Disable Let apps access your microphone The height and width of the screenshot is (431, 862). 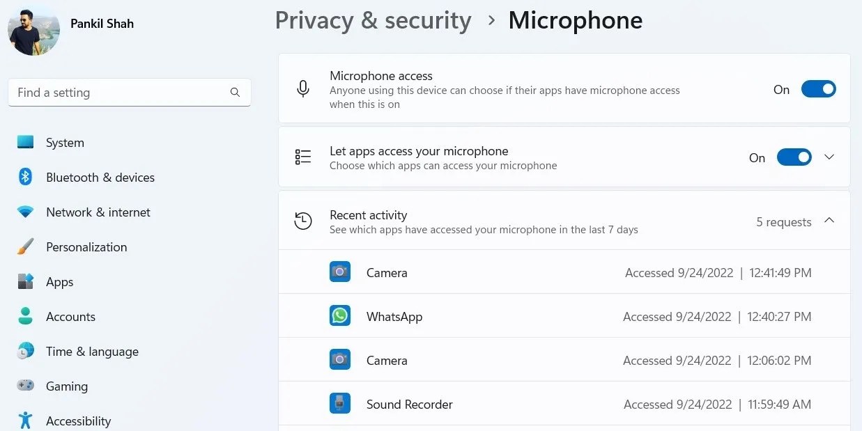point(794,157)
